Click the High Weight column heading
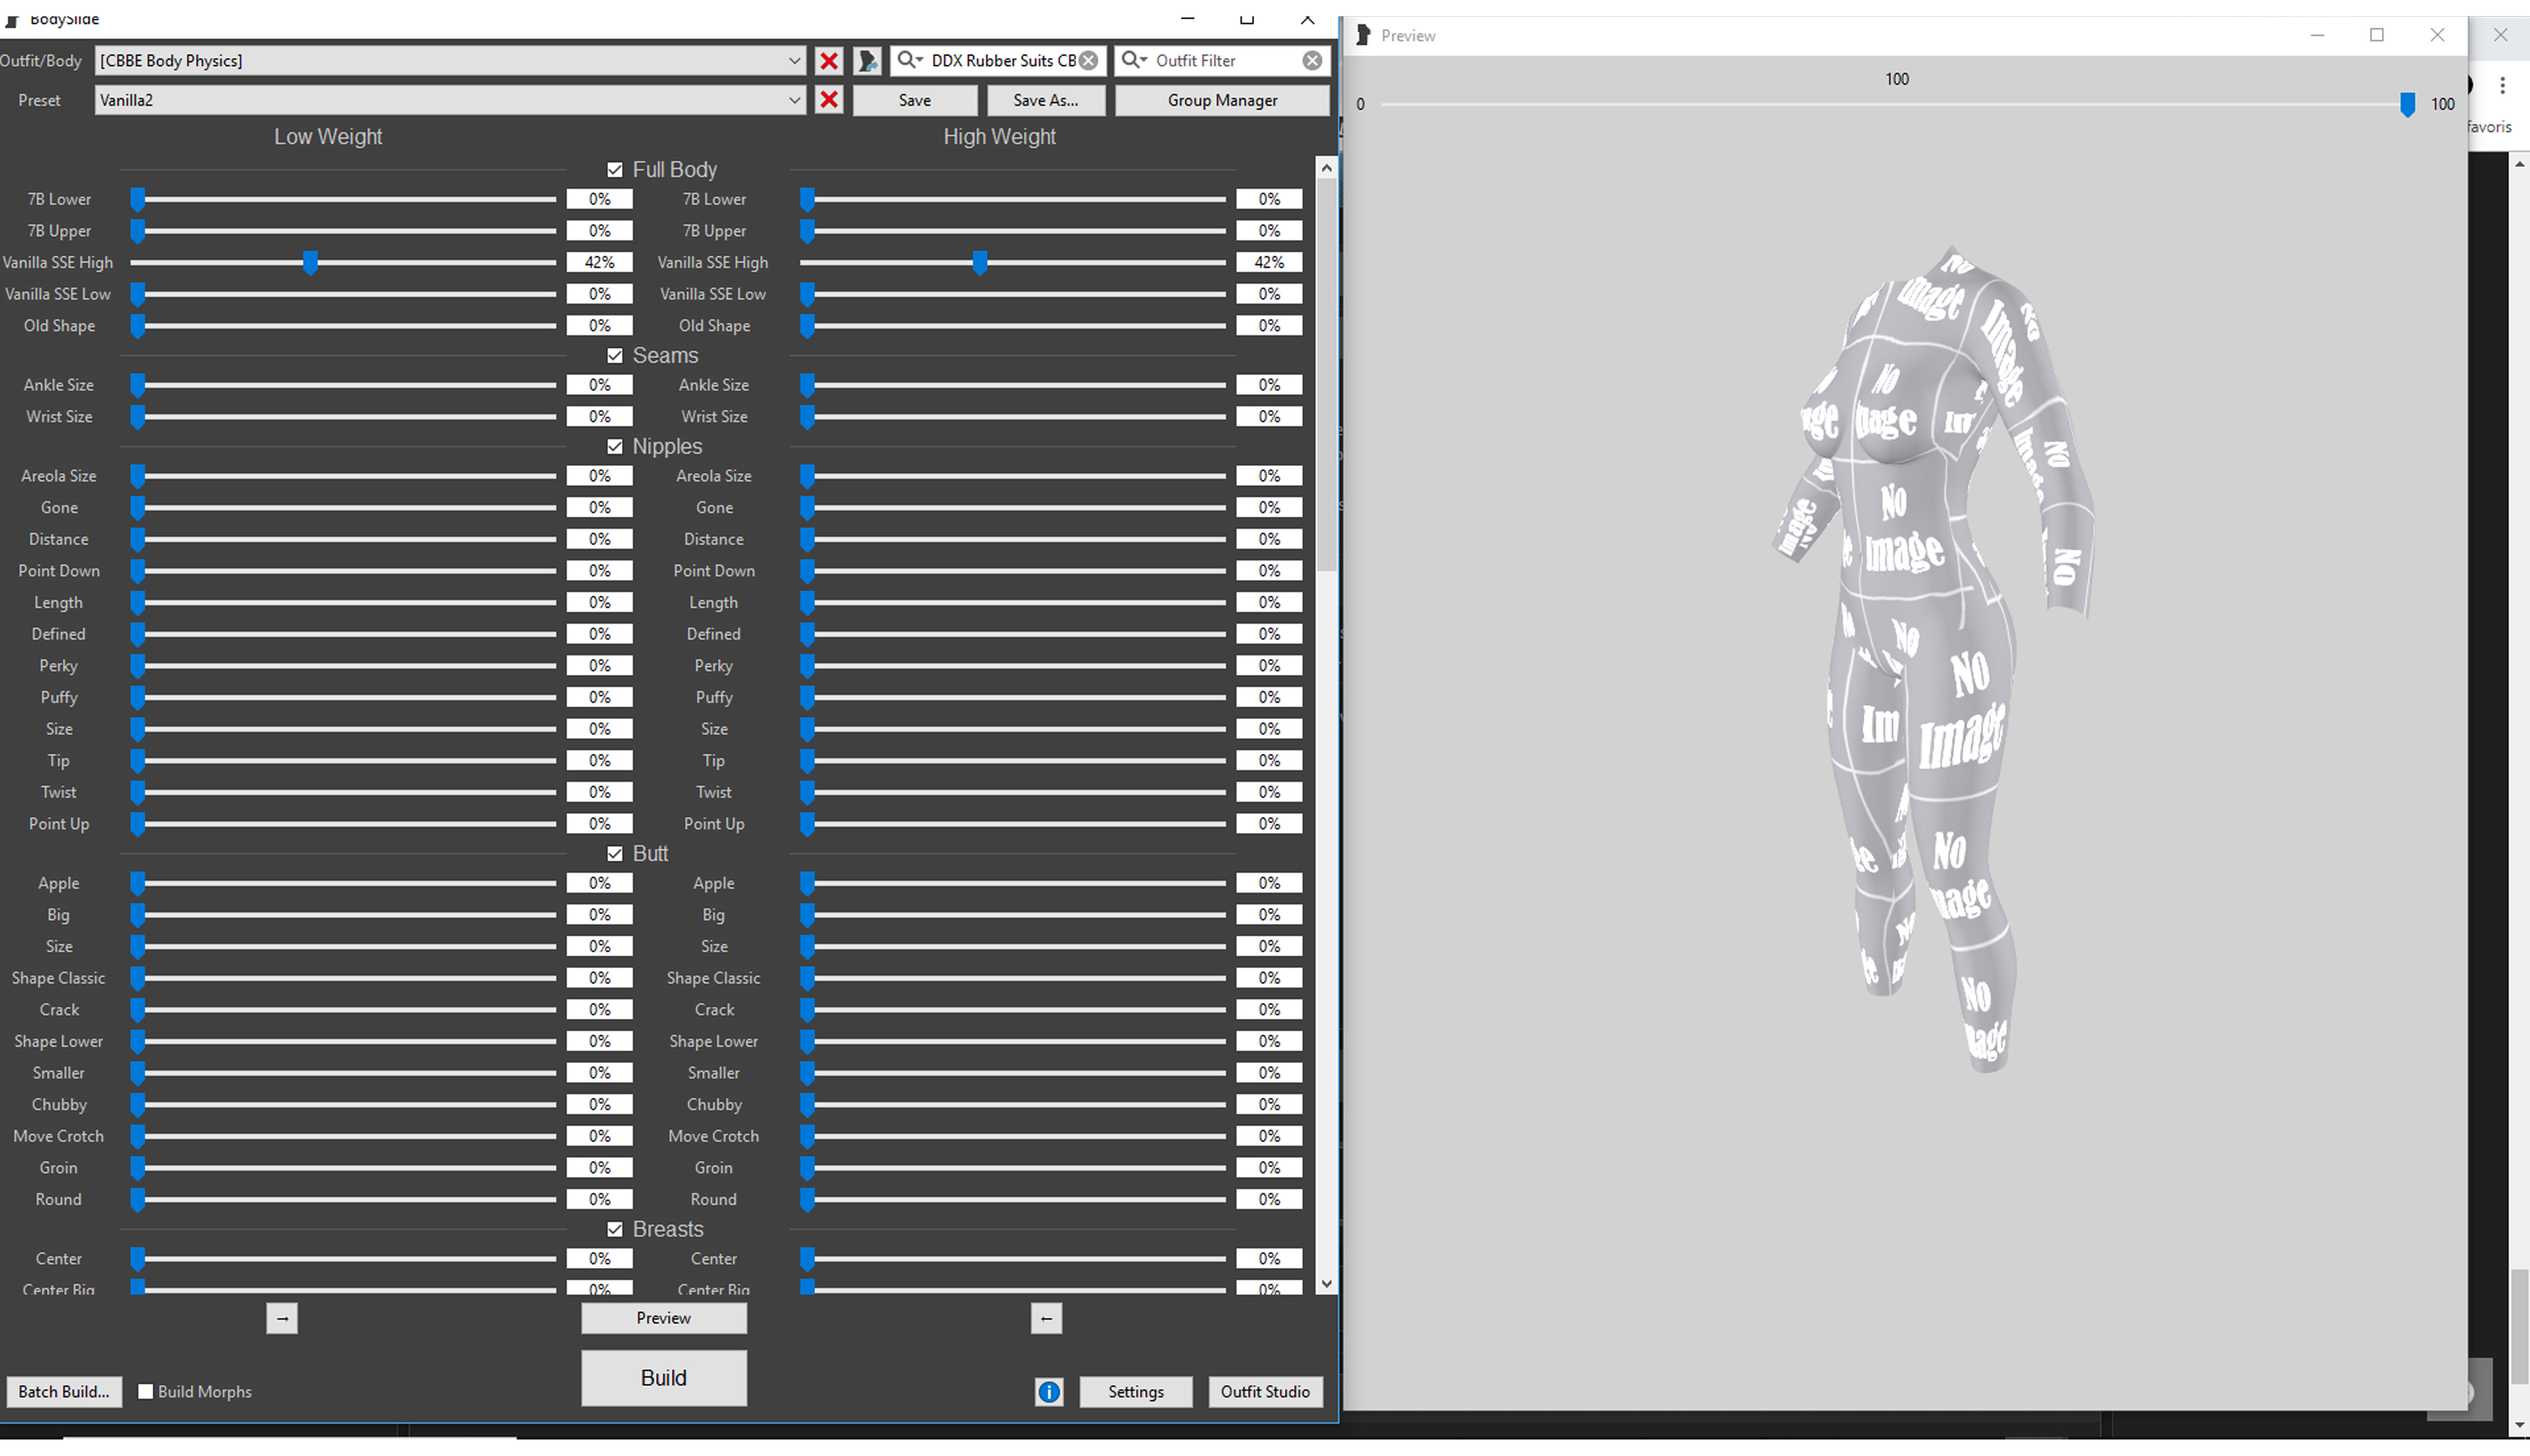 tap(999, 137)
